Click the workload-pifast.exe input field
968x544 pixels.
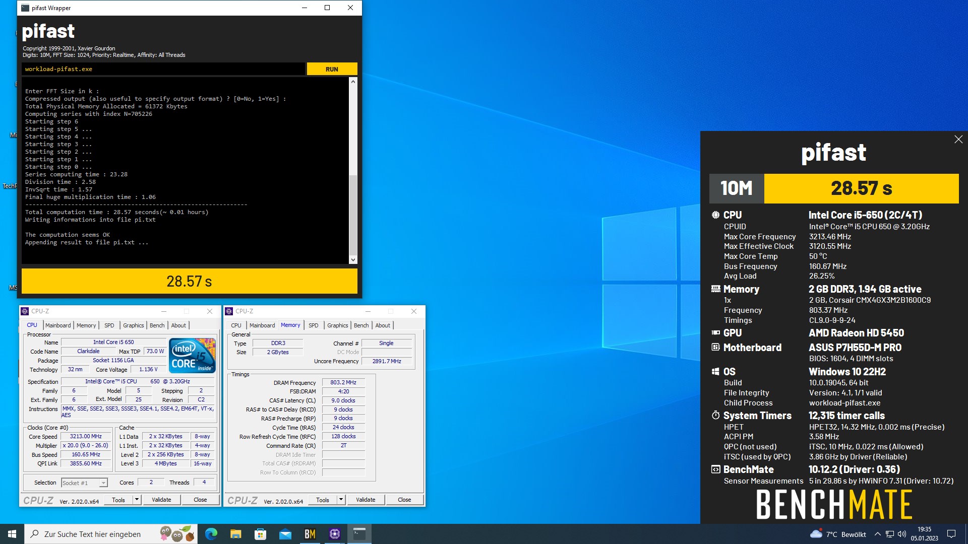click(163, 69)
